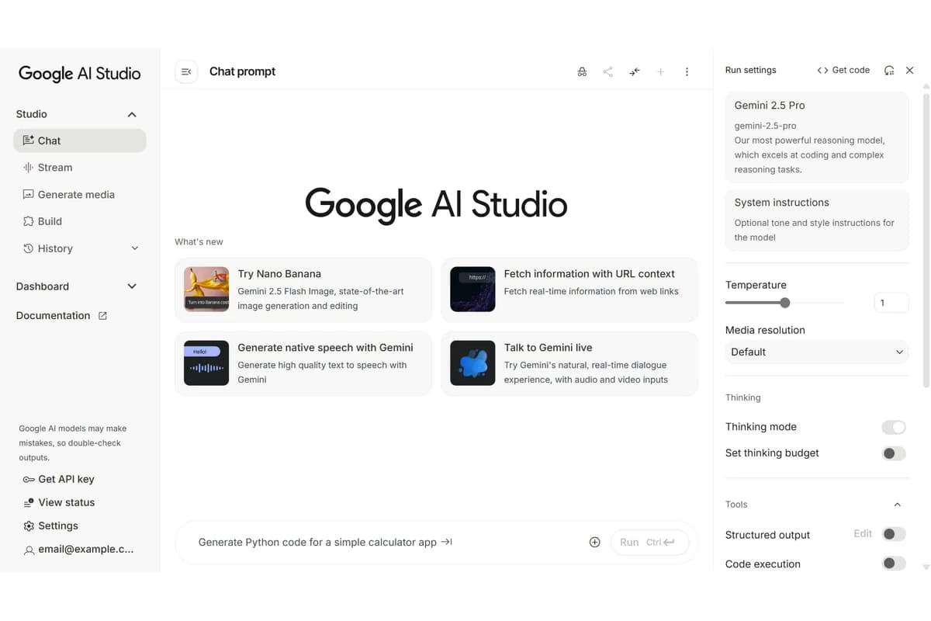
Task: Click the Documentation external link icon
Action: point(102,316)
